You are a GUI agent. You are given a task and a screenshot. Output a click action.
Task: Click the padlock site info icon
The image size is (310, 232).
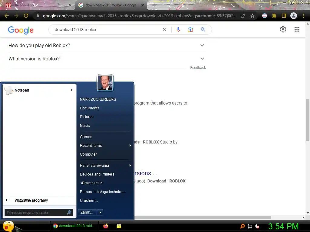38,16
